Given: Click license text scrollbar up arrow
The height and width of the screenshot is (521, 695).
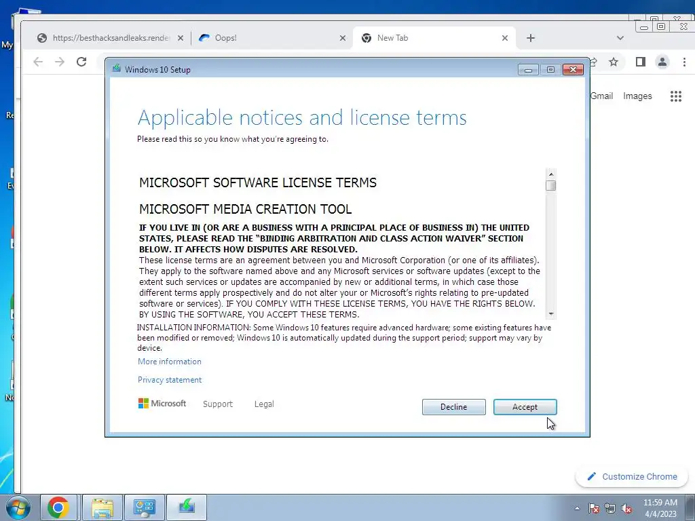Looking at the screenshot, I should [x=551, y=174].
